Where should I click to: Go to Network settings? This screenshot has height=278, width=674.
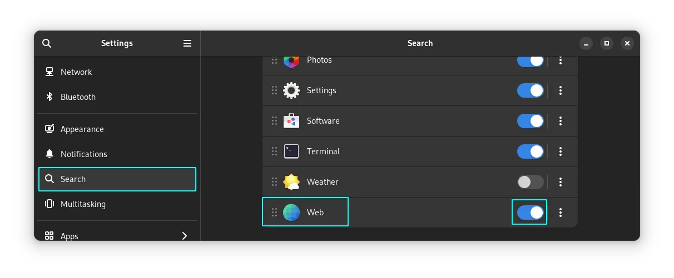point(117,72)
